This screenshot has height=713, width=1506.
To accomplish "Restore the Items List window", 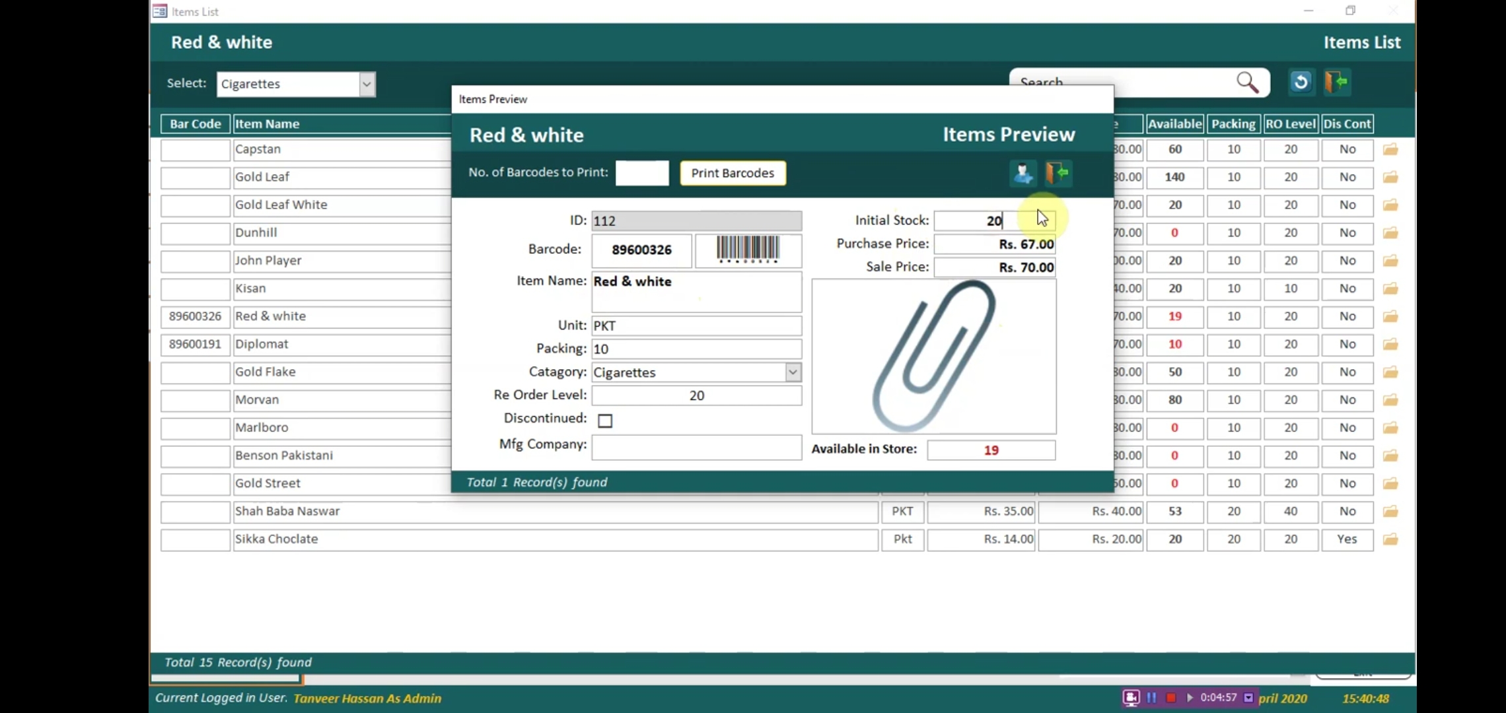I will point(1350,11).
